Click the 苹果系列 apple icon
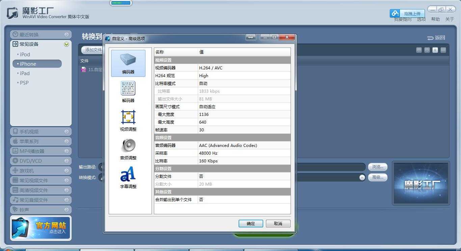Image resolution: width=461 pixels, height=251 pixels. click(x=15, y=141)
